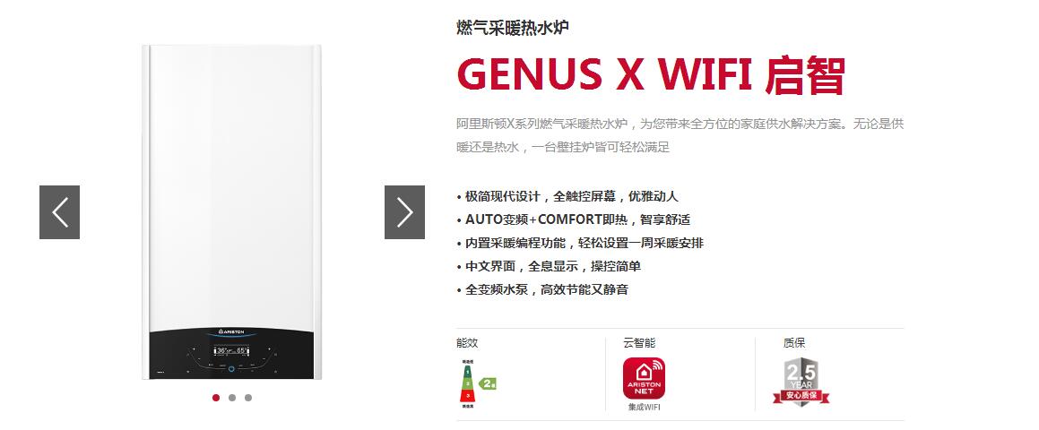
Task: Click the 极简现代设计 feature bullet
Action: 567,197
